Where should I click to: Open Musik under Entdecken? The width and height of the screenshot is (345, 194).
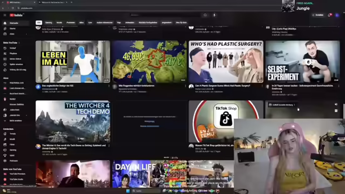pos(16,139)
